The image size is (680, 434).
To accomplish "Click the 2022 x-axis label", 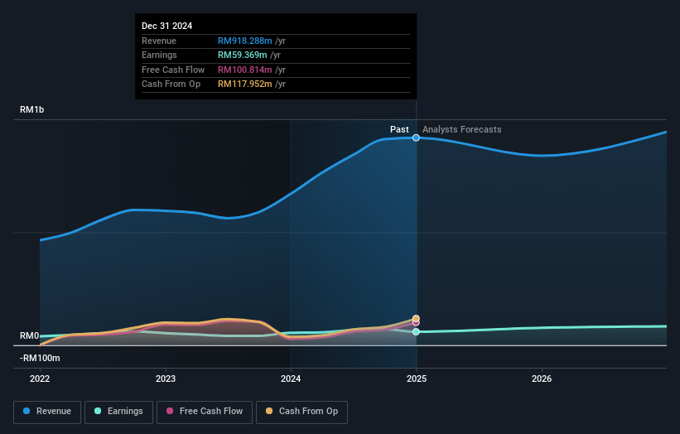I will pyautogui.click(x=40, y=379).
